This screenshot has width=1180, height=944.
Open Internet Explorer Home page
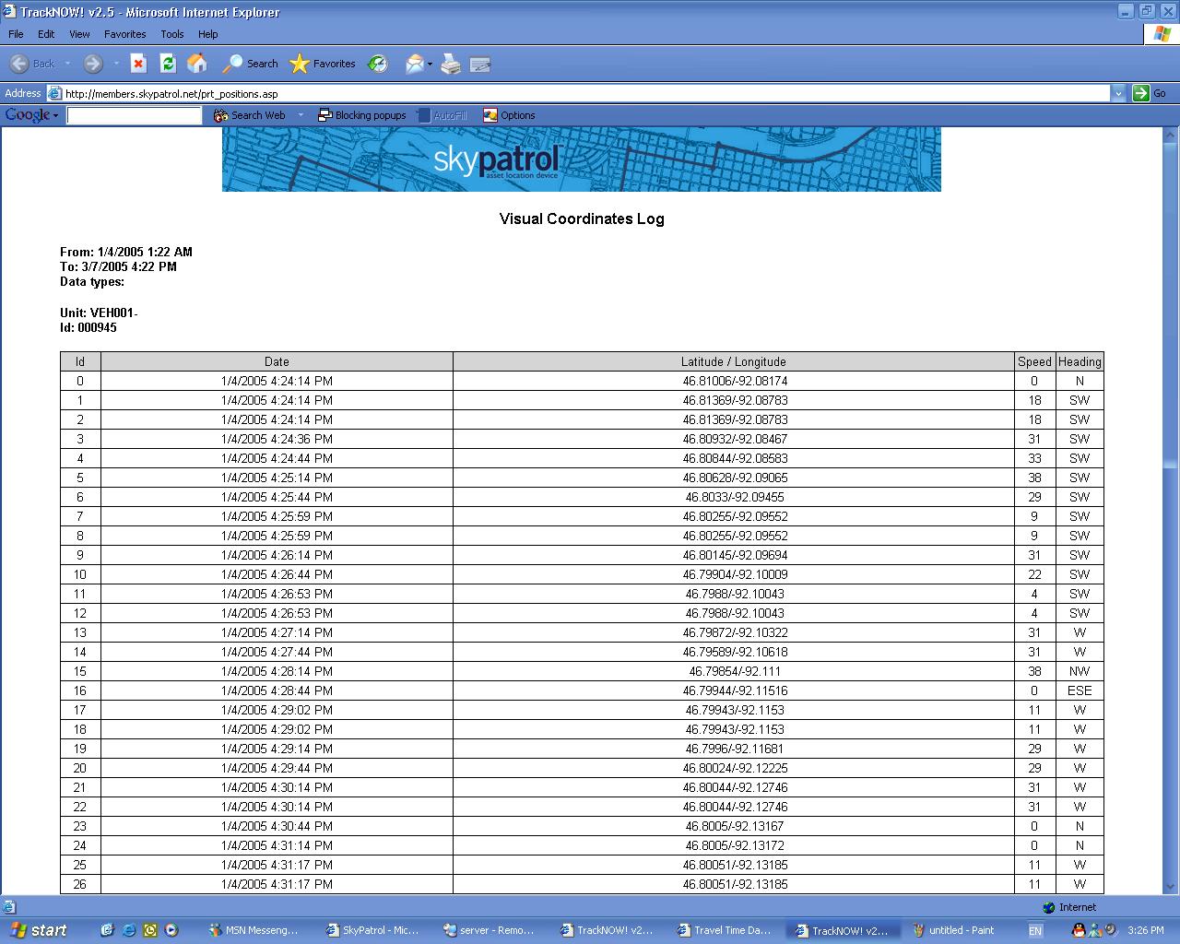point(197,64)
